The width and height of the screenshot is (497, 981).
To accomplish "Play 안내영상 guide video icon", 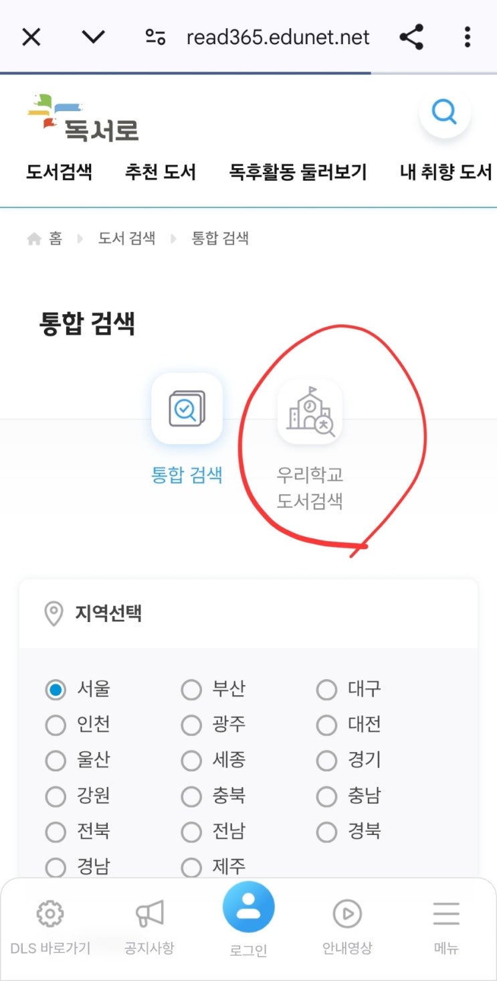I will click(x=347, y=913).
